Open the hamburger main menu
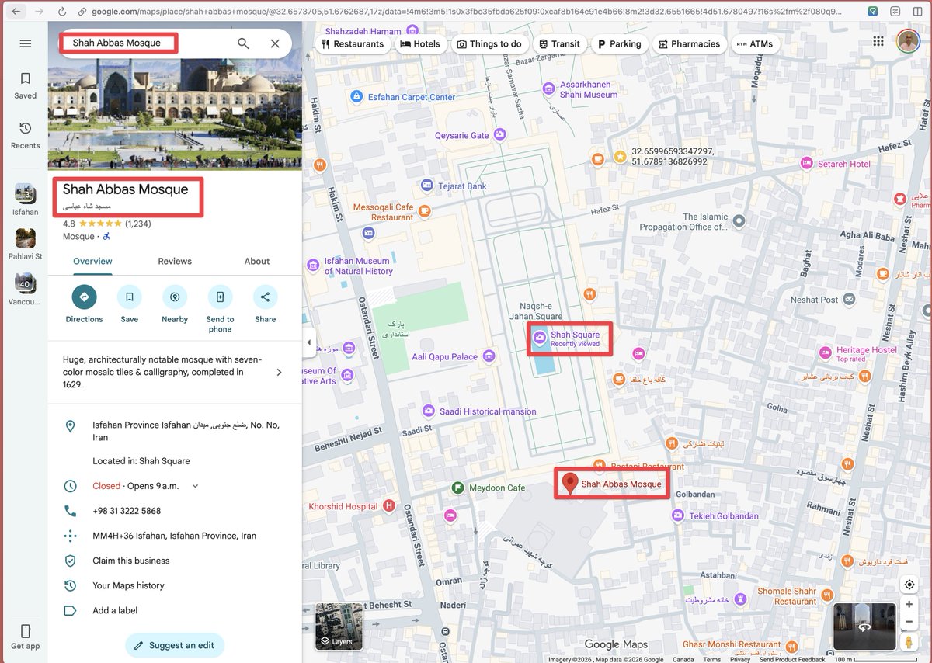932x663 pixels. (26, 43)
